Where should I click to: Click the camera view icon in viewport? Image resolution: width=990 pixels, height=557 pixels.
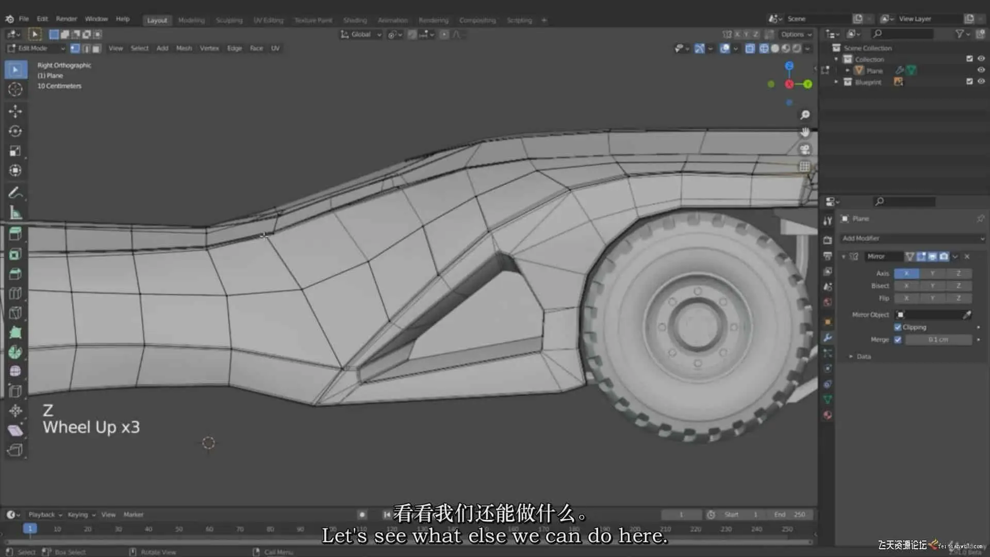coord(804,150)
